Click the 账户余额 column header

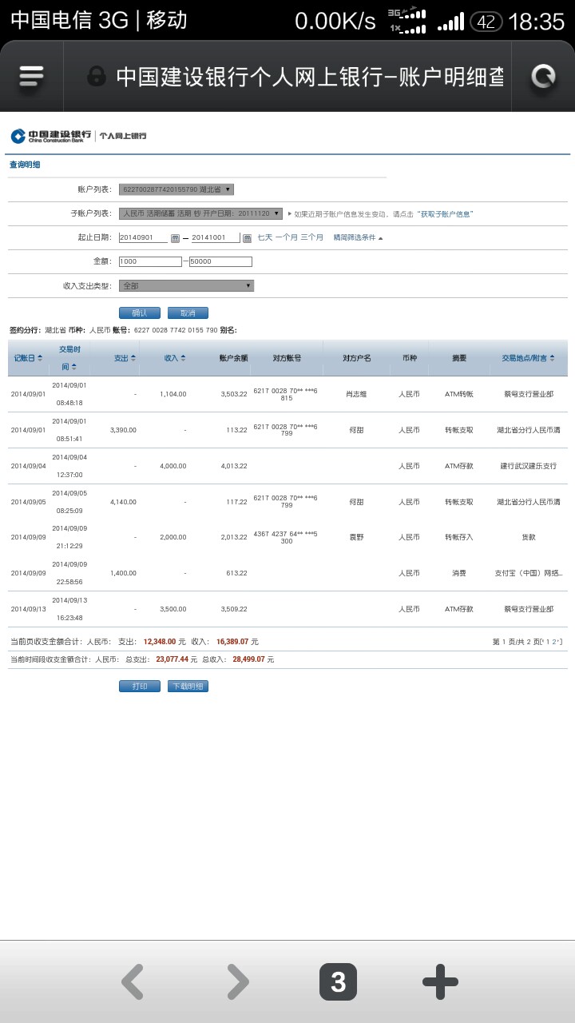click(233, 358)
